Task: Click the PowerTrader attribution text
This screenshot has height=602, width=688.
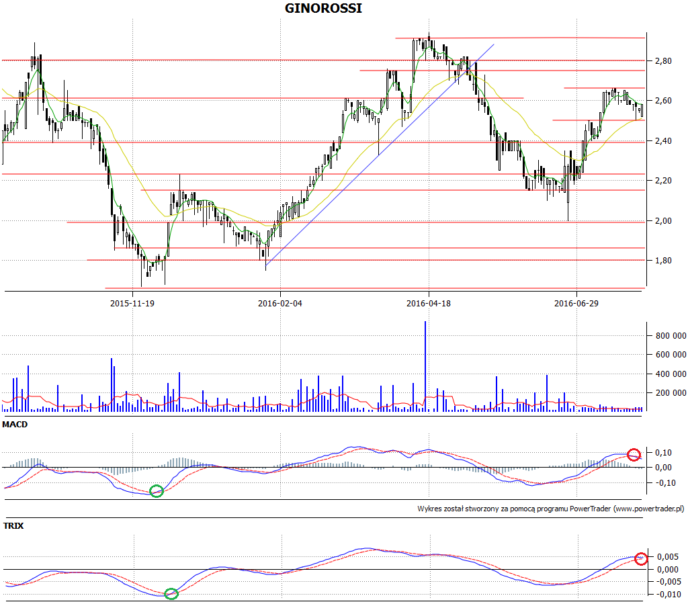Action: click(x=551, y=509)
